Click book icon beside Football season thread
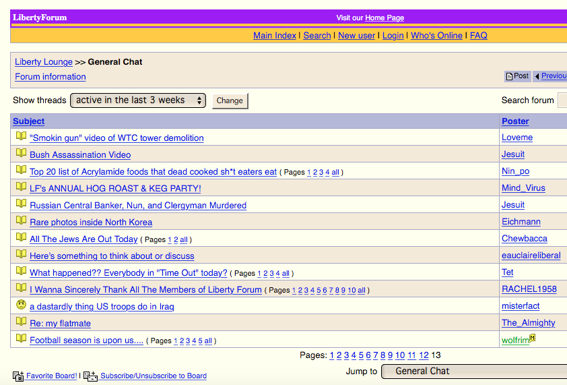Image resolution: width=567 pixels, height=385 pixels. (21, 339)
